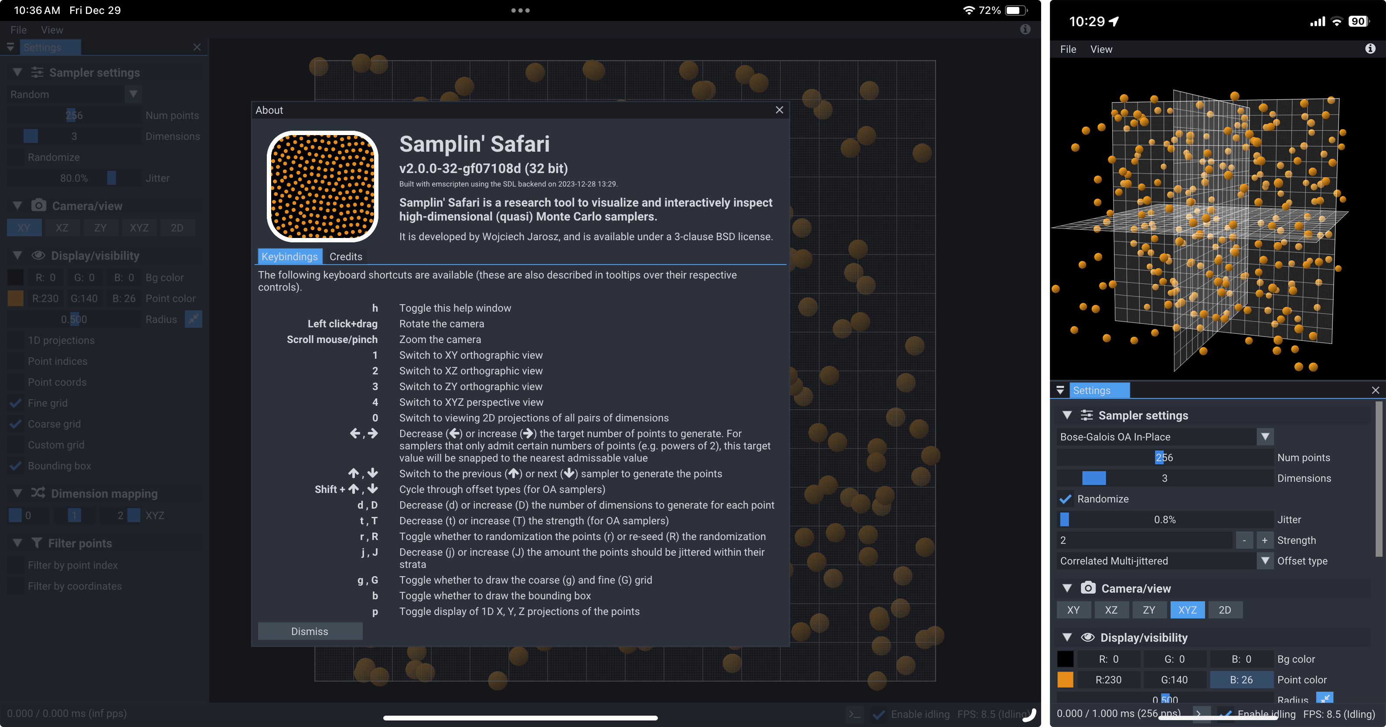
Task: Click the minus button for Strength
Action: (1244, 540)
